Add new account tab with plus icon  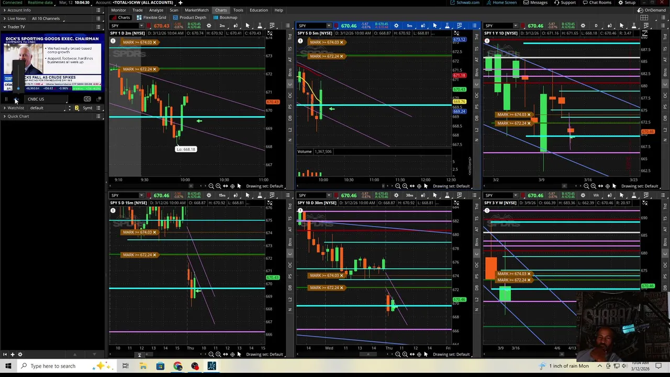pos(180,3)
